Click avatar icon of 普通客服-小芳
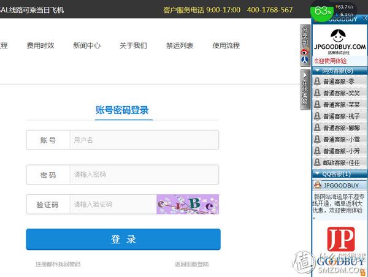The image size is (368, 277). 317,151
